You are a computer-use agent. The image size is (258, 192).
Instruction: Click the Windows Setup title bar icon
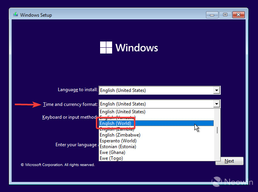click(16, 15)
